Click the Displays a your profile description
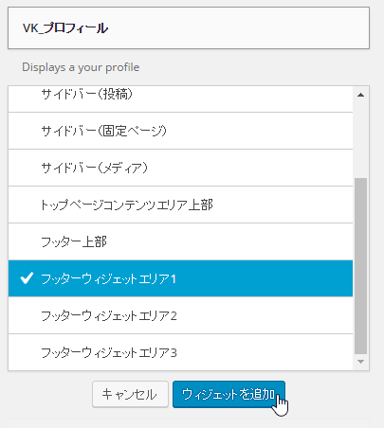Screen dimensions: 384x428 (x=81, y=67)
